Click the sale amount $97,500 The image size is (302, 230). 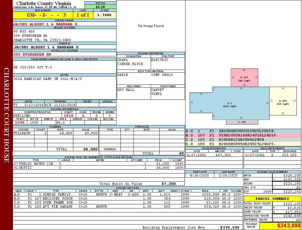(223, 155)
